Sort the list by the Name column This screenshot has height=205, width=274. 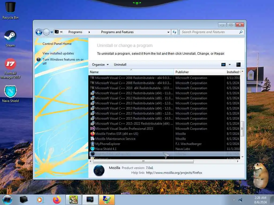[131, 72]
